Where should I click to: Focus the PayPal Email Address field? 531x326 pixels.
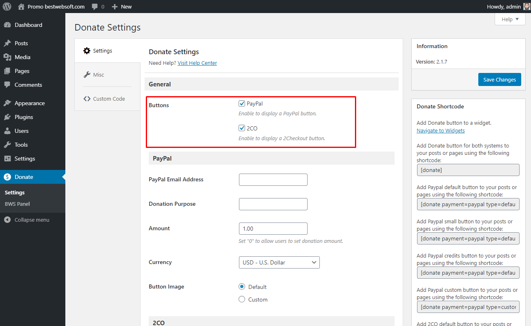(273, 180)
